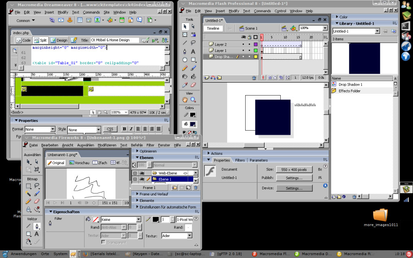Switch to the Vorschau tab in Fireworks

(79, 163)
